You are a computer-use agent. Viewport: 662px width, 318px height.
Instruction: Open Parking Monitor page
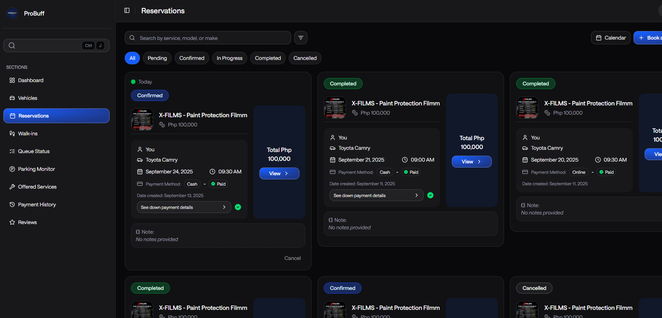tap(56, 169)
